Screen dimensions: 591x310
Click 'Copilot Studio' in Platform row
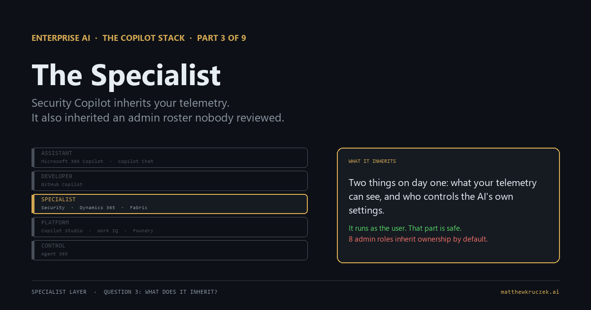[62, 231]
